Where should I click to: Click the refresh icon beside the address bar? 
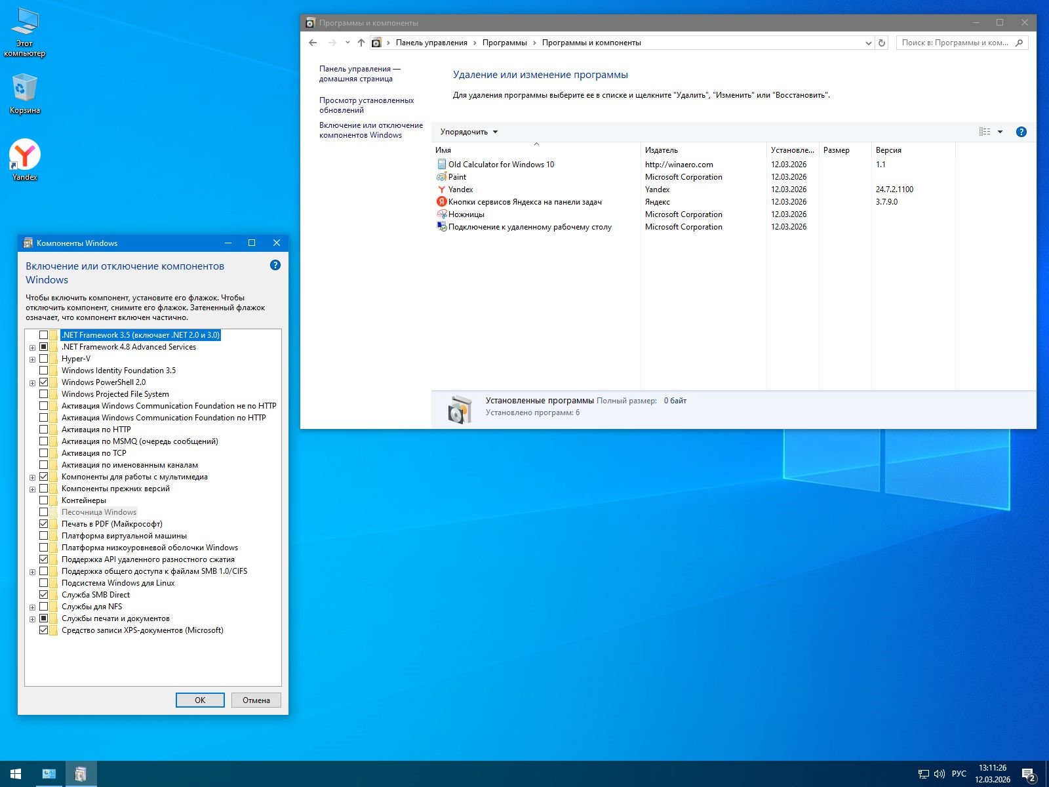(x=882, y=43)
